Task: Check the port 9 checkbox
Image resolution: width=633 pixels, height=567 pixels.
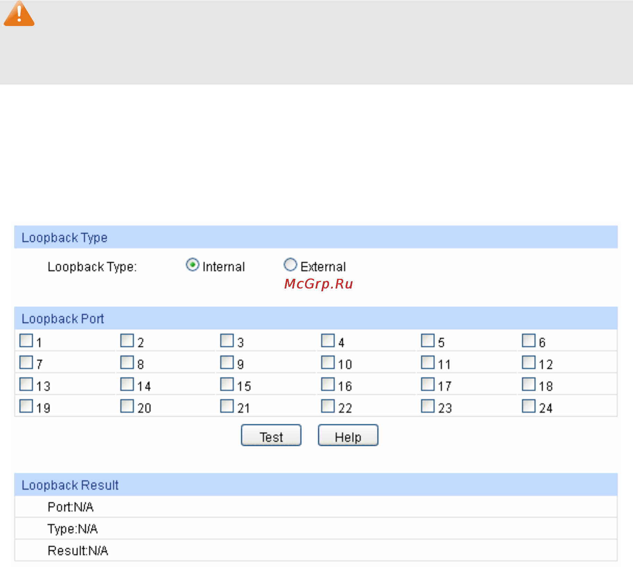Action: (227, 362)
